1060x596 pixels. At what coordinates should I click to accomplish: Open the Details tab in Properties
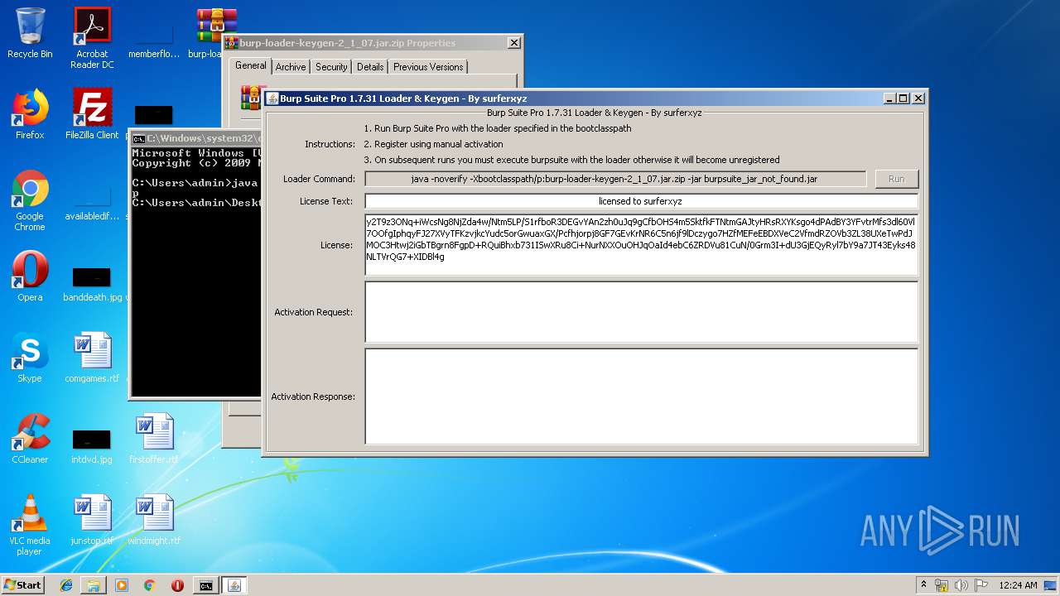coord(370,67)
